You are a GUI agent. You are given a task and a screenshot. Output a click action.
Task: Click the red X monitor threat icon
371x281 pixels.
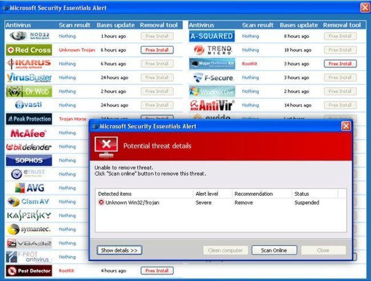coord(106,147)
